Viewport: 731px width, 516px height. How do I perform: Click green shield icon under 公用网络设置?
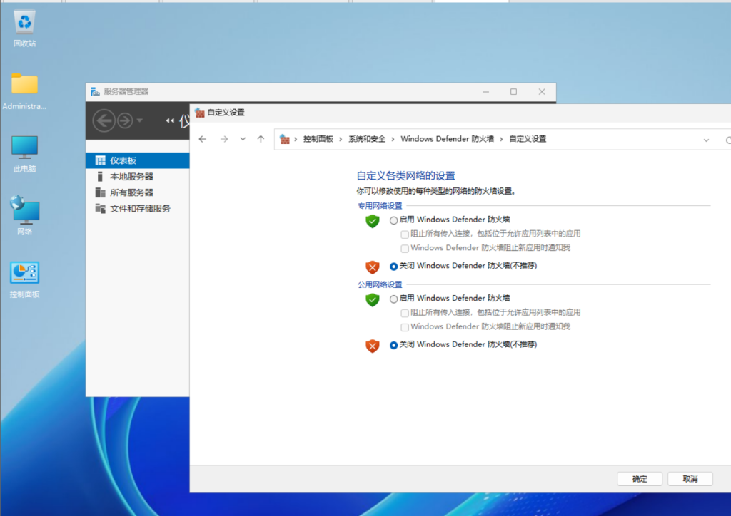point(373,299)
